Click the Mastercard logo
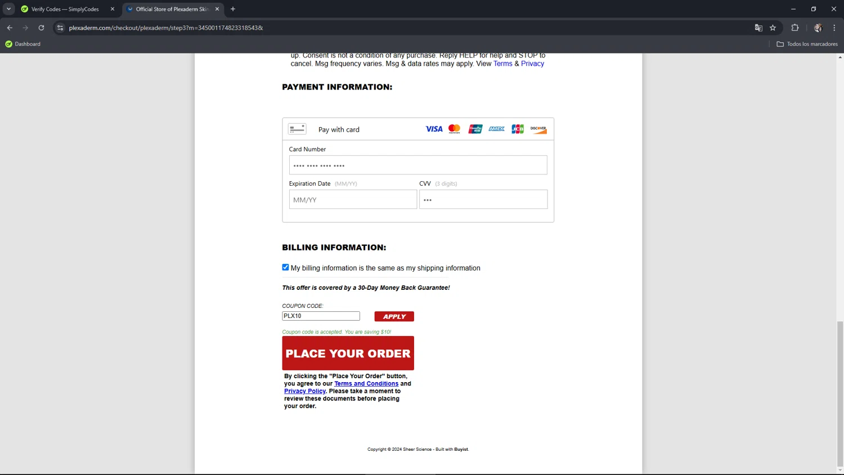Image resolution: width=844 pixels, height=475 pixels. 455,129
